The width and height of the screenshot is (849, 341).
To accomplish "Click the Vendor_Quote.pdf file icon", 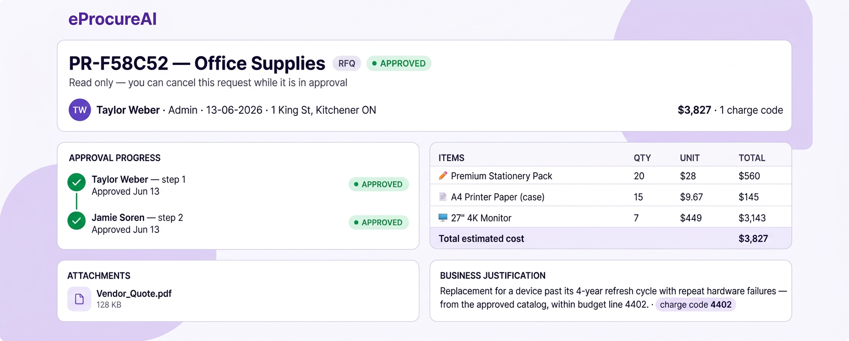I will [79, 299].
